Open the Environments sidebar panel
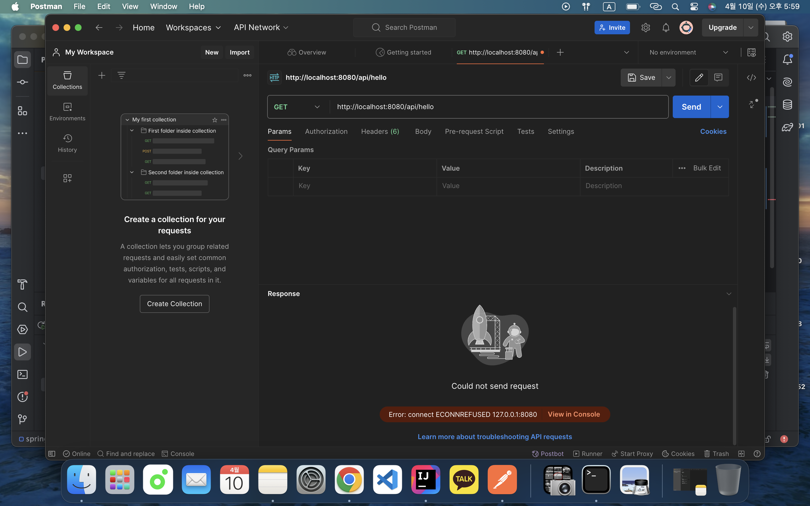The width and height of the screenshot is (810, 506). click(x=67, y=112)
